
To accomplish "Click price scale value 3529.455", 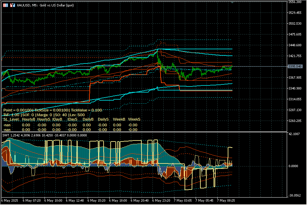I will pos(295,13).
